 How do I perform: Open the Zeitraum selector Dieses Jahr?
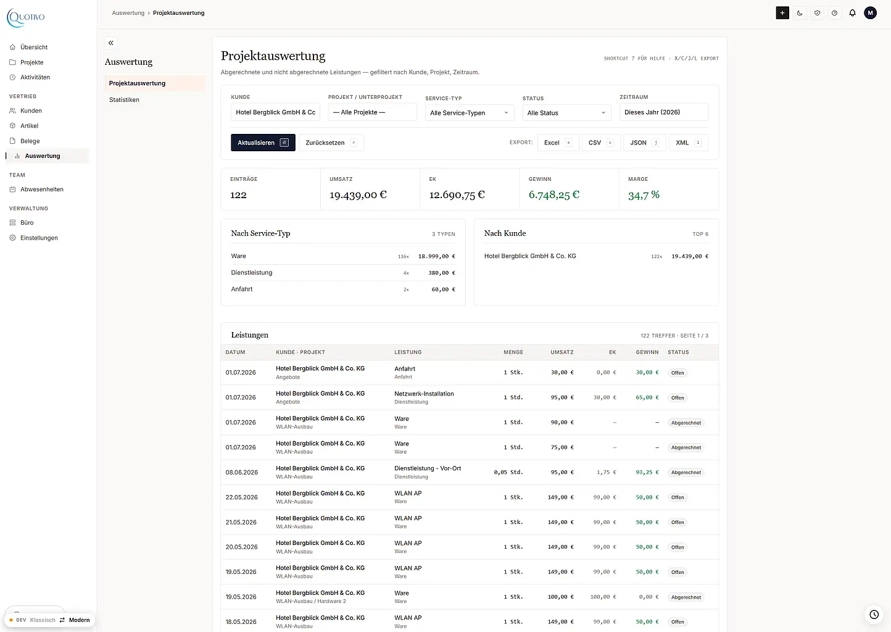click(664, 112)
